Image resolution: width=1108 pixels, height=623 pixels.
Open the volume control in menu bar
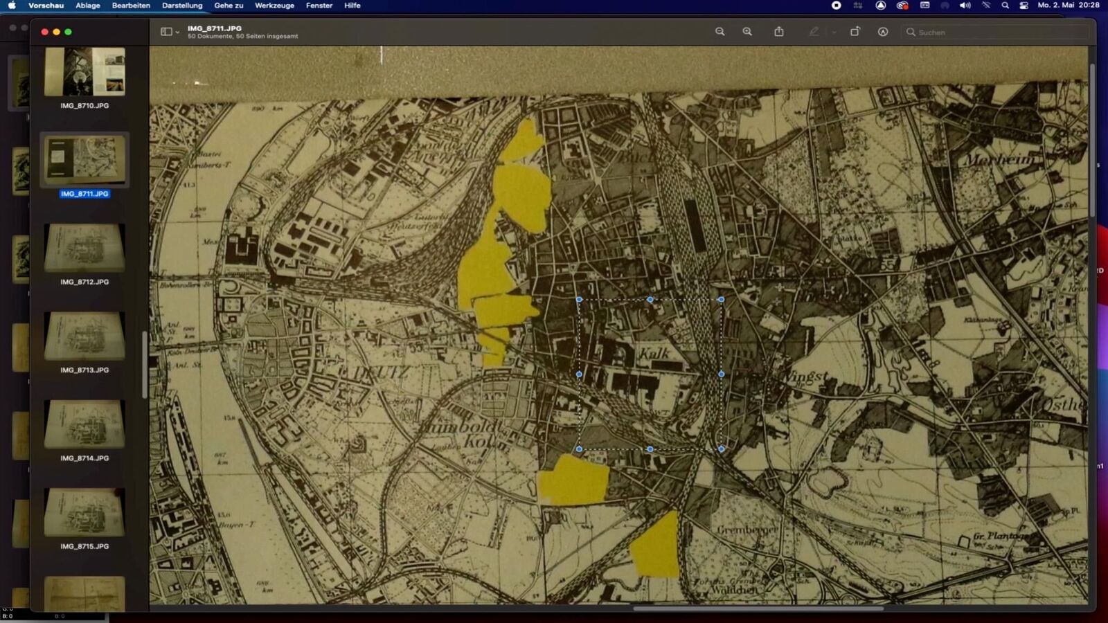point(965,6)
